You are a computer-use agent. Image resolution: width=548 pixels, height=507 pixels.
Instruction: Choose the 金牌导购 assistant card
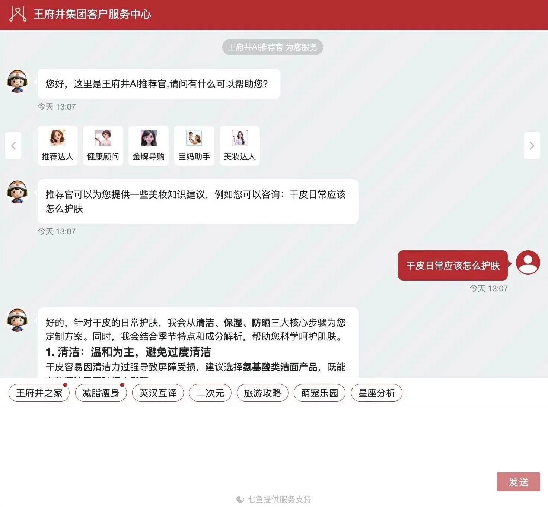pyautogui.click(x=149, y=146)
